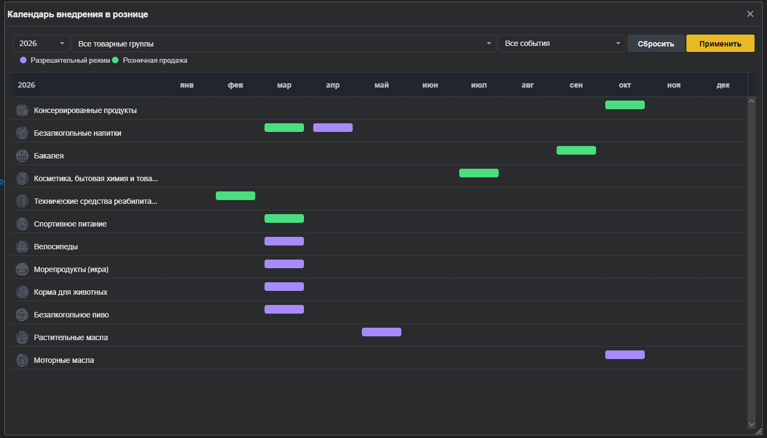Screen dimensions: 767x438
Task: Click the yellow Применить button
Action: coord(720,44)
